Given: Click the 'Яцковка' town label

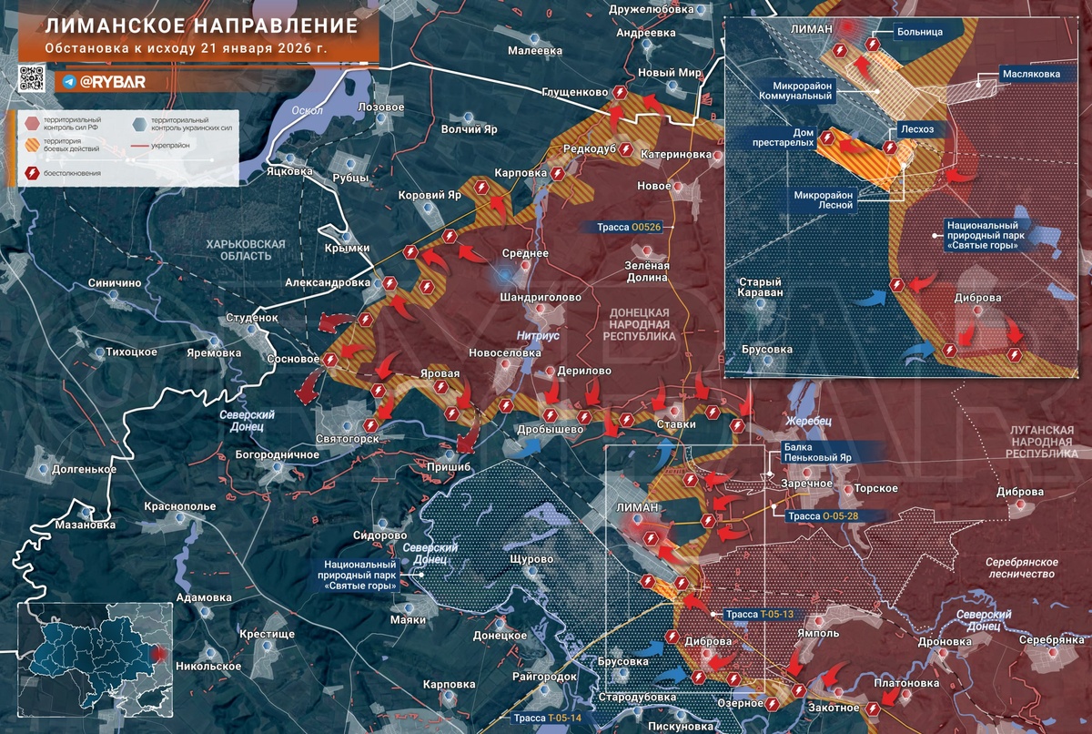Looking at the screenshot, I should (290, 170).
